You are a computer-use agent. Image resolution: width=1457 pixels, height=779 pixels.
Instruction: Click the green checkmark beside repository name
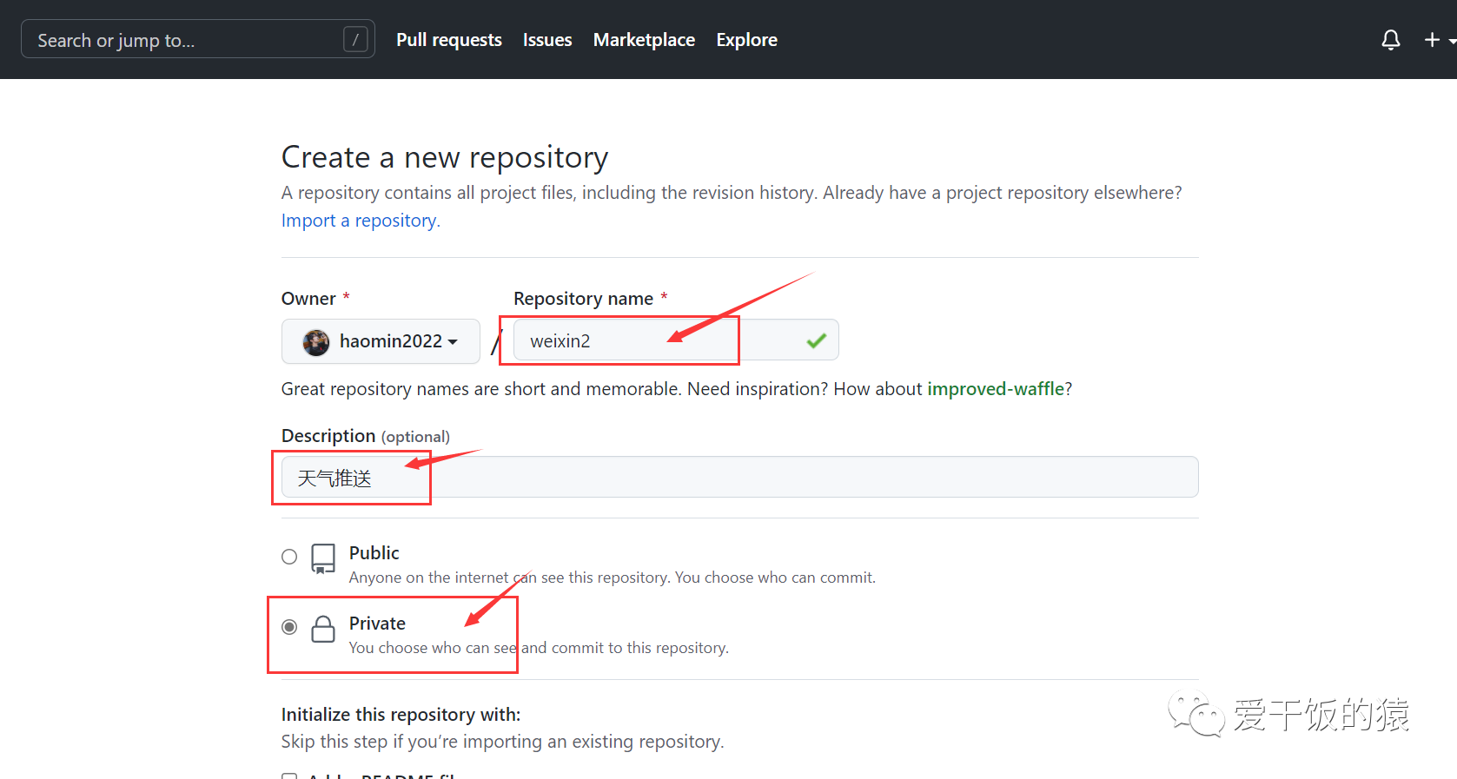tap(816, 341)
